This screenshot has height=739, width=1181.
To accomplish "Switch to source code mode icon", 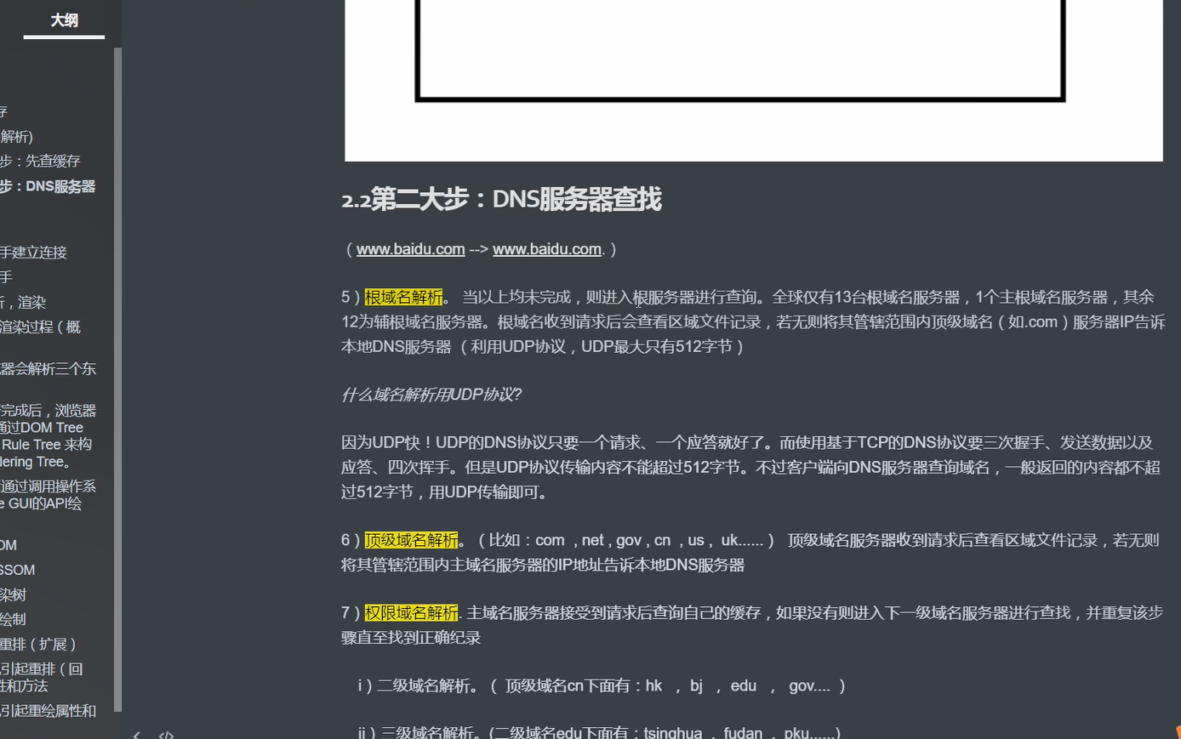I will click(166, 735).
